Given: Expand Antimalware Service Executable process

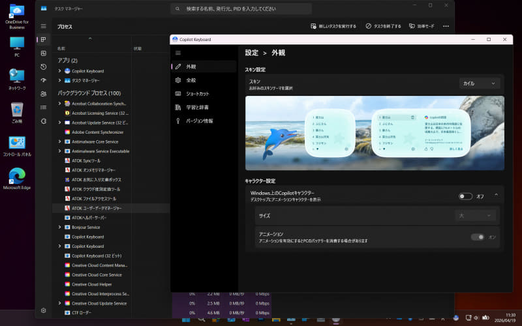Looking at the screenshot, I should pyautogui.click(x=59, y=151).
